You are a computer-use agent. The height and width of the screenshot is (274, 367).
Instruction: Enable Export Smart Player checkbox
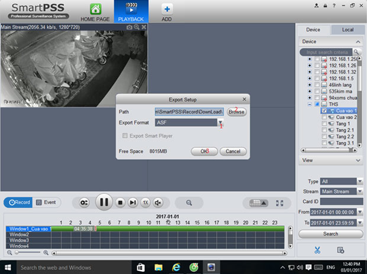click(x=125, y=136)
